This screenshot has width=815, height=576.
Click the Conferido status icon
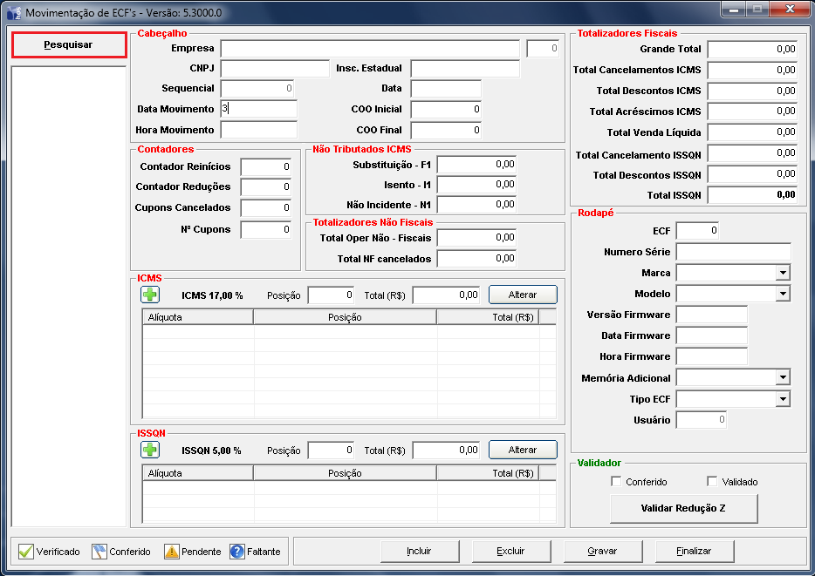(99, 552)
